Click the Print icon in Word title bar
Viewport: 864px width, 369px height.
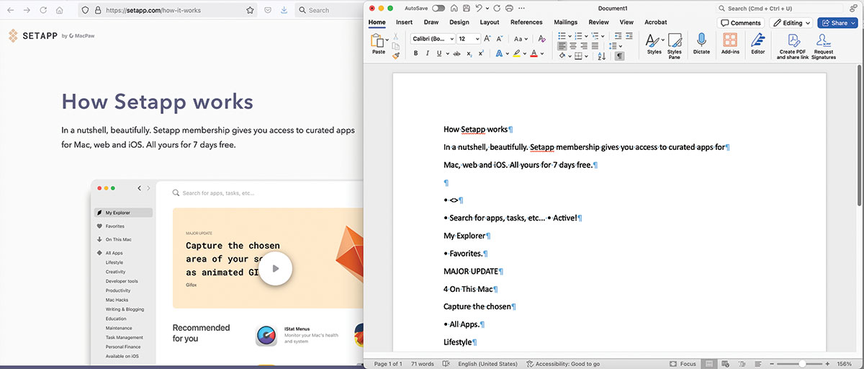pos(509,8)
